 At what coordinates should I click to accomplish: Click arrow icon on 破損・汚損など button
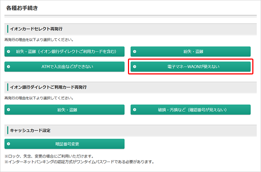pos(134,109)
